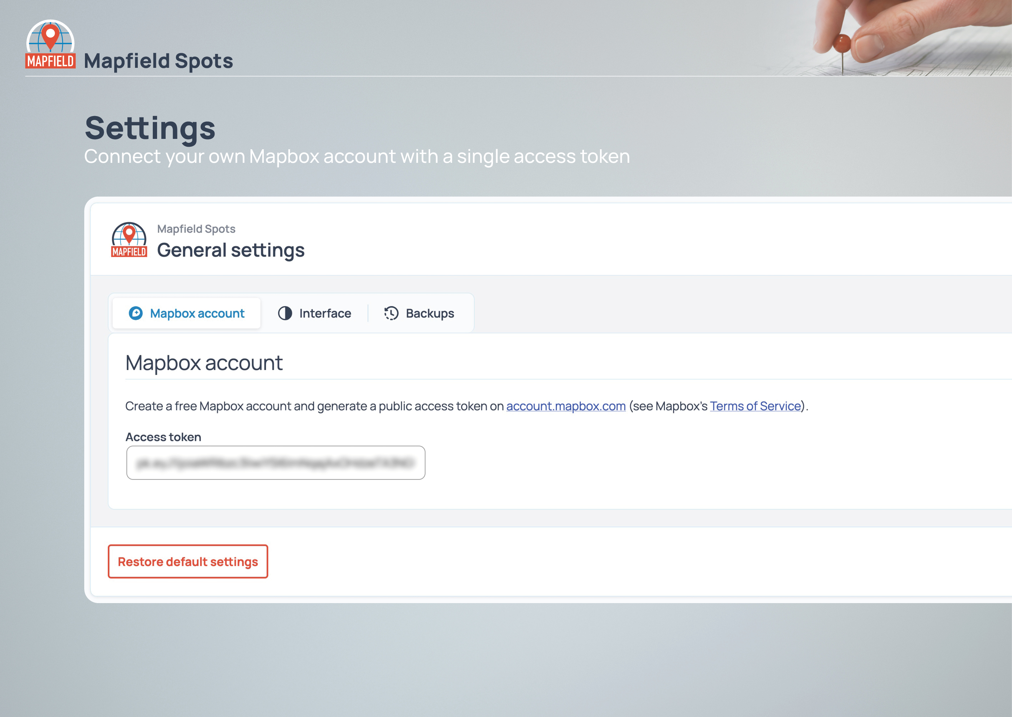
Task: Focus the Access token input field
Action: [x=276, y=463]
